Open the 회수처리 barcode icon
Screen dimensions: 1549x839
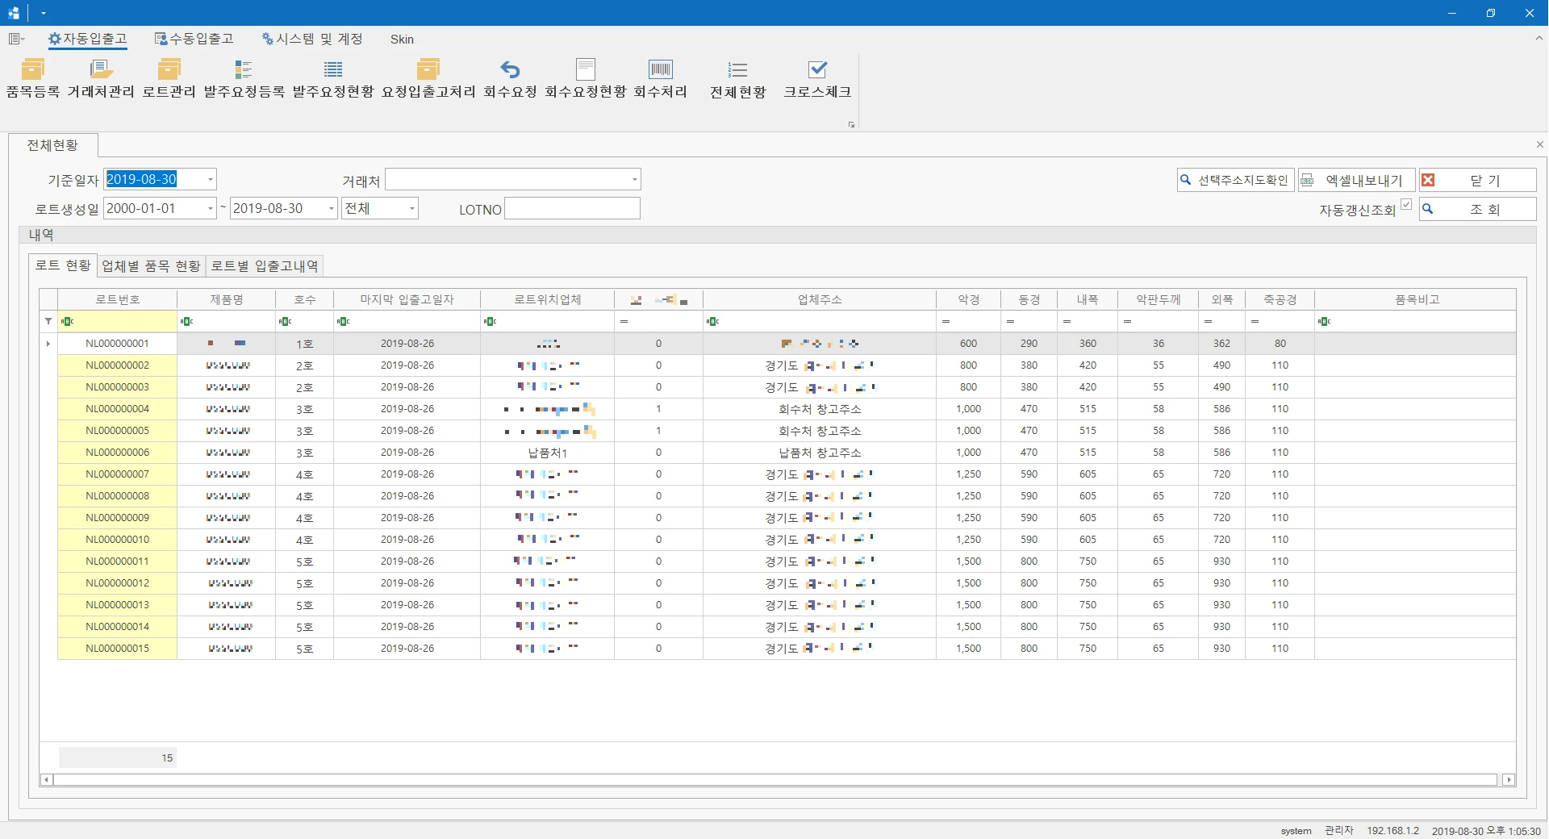(x=660, y=69)
